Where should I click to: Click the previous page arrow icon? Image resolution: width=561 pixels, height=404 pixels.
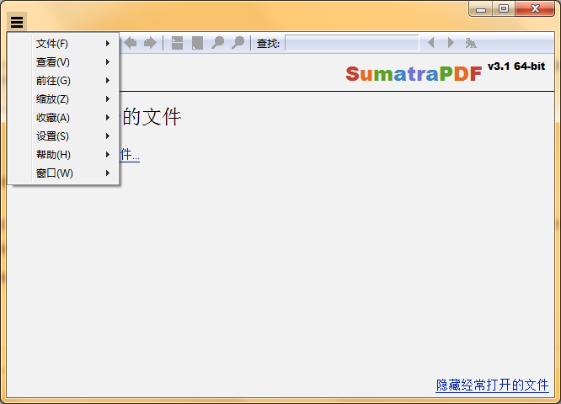pos(131,43)
